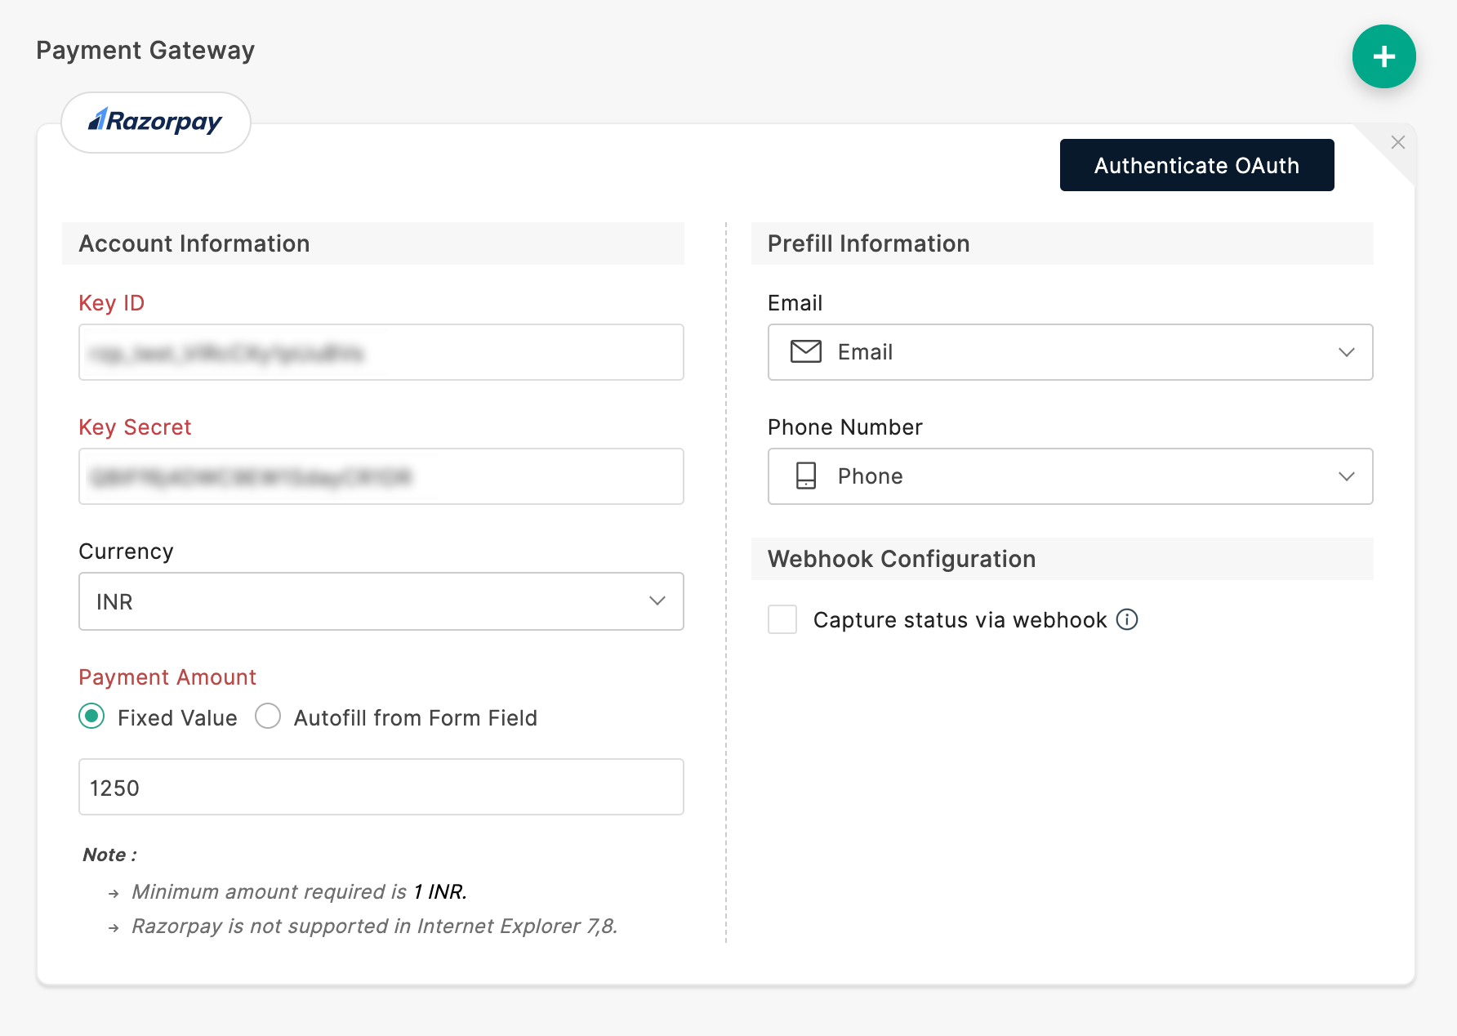Image resolution: width=1457 pixels, height=1036 pixels.
Task: Click the 'Minimum amount required is 1 INR.' note
Action: (299, 891)
